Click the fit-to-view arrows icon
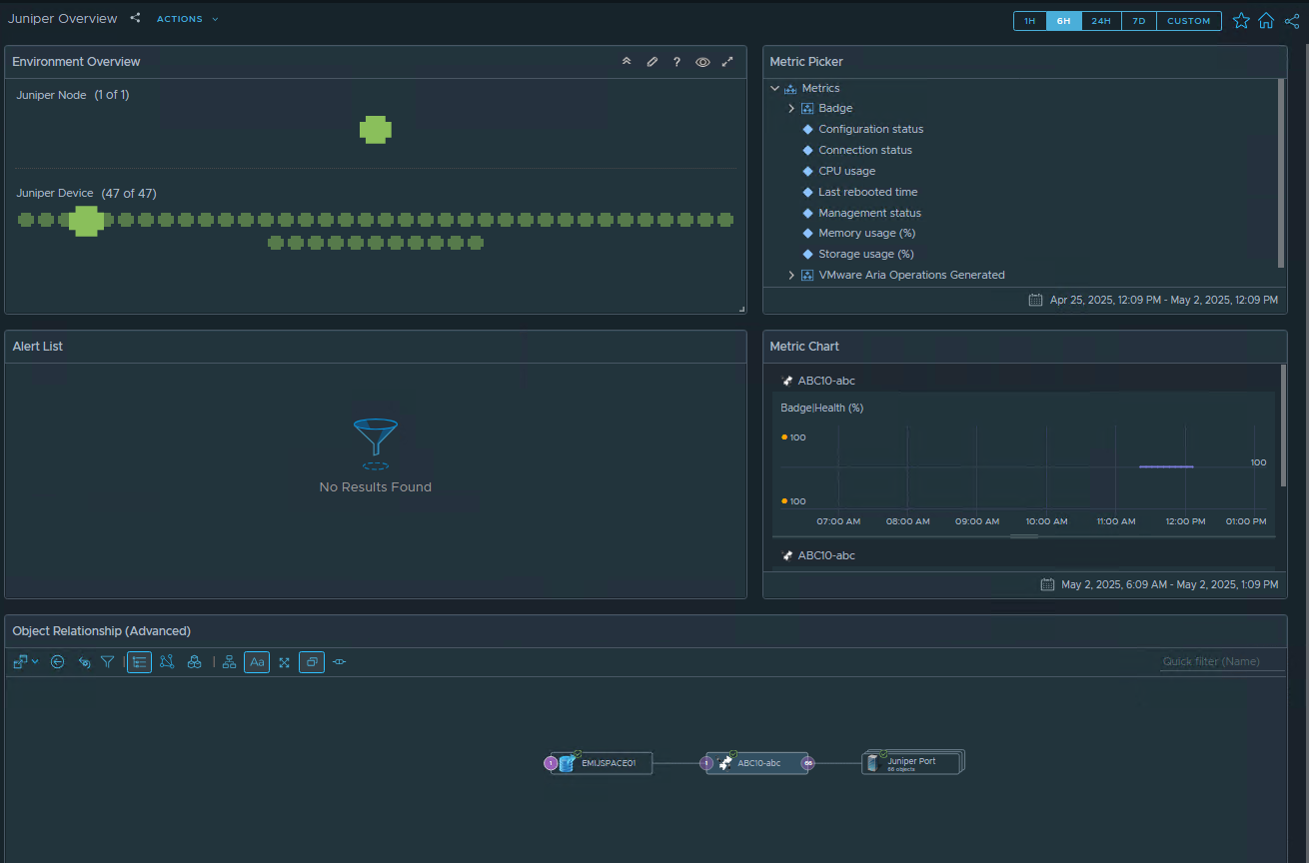Image resolution: width=1309 pixels, height=863 pixels. (285, 661)
